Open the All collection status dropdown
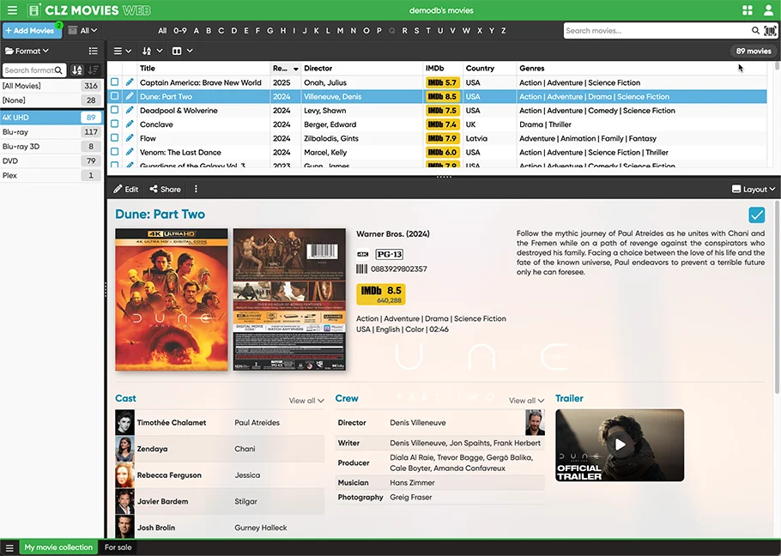 tap(82, 30)
